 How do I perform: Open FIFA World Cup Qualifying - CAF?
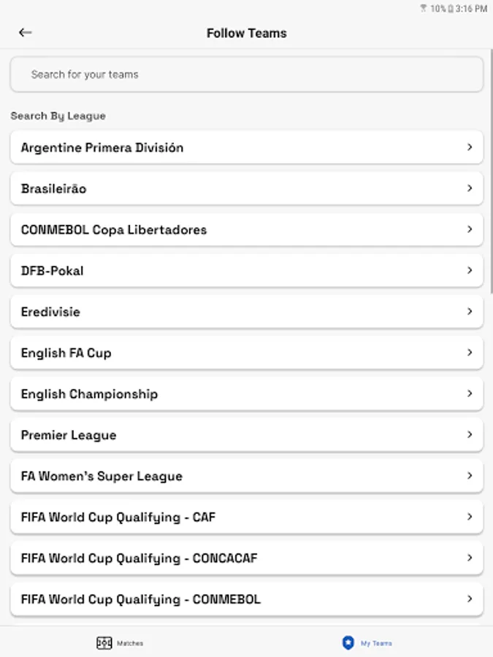pos(246,518)
